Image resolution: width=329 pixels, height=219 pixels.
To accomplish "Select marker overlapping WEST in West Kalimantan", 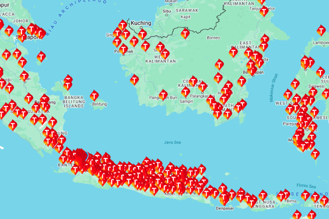I will coord(165,54).
